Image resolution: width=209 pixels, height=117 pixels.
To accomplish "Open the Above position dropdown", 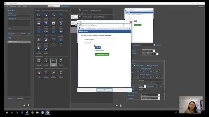I will tap(142, 86).
